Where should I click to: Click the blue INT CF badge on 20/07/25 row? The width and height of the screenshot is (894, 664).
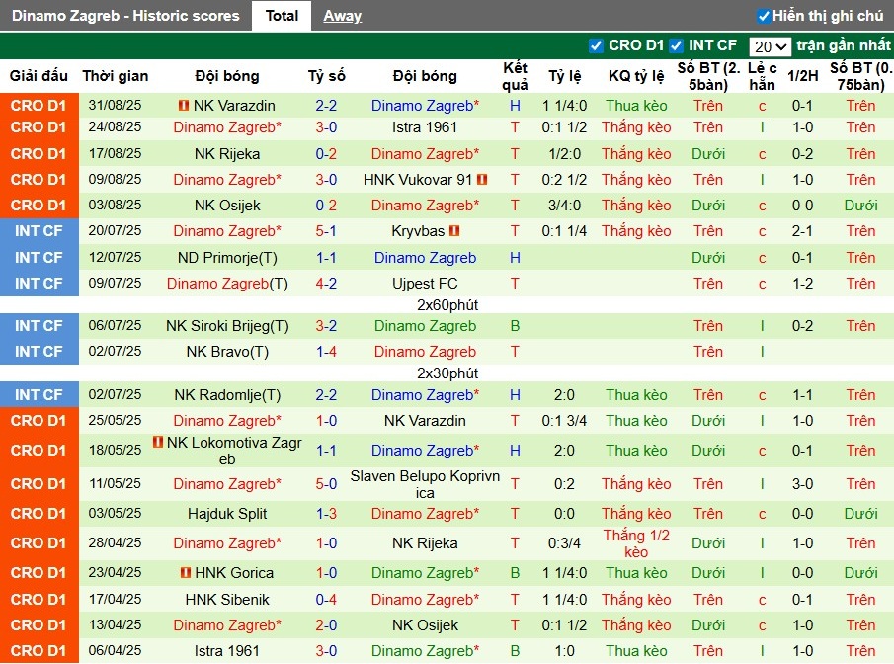click(39, 231)
